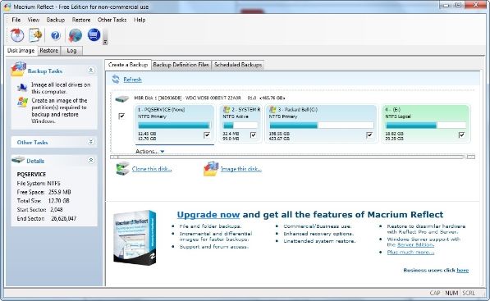Screen dimensions: 490x301
Task: Collapse the Details panel
Action: coord(91,160)
